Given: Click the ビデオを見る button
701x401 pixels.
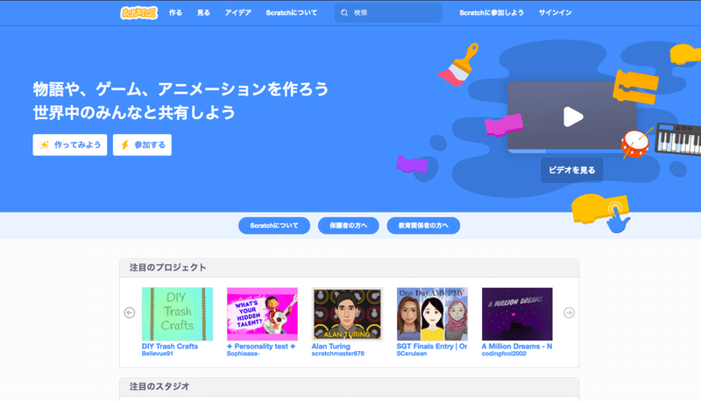Looking at the screenshot, I should 572,170.
